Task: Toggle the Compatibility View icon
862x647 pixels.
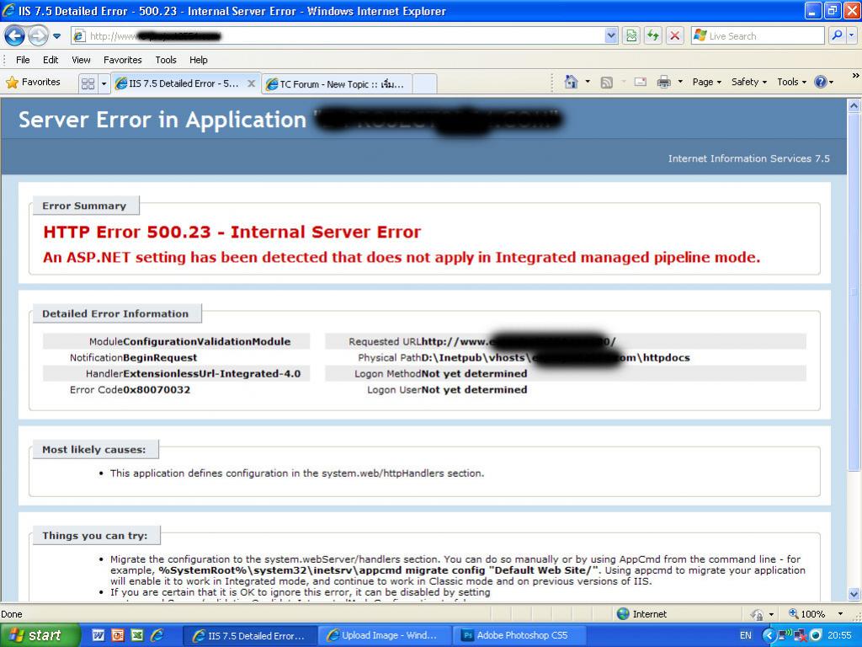Action: (x=631, y=36)
